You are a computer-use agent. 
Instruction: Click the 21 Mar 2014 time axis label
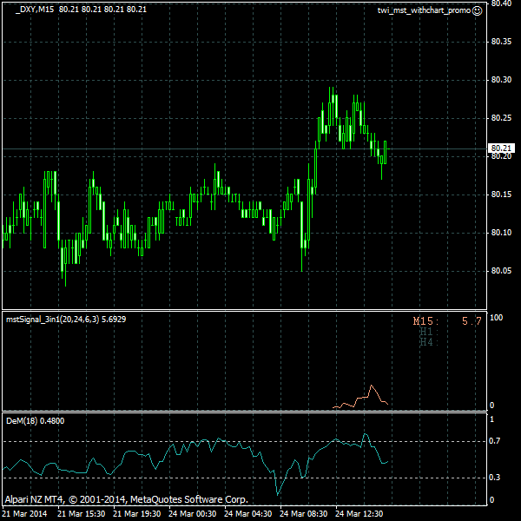(24, 514)
